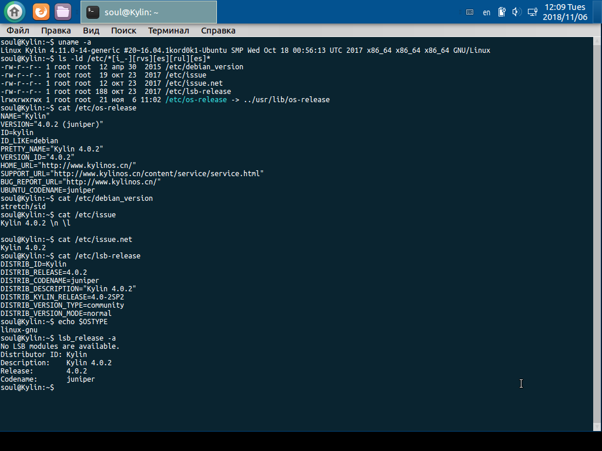
Task: Open the volume speaker tray icon
Action: click(517, 12)
